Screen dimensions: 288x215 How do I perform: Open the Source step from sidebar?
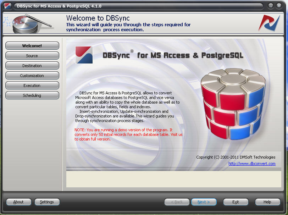(32, 55)
